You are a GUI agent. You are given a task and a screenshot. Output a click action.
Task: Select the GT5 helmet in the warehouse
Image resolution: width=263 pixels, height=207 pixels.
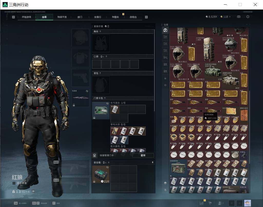click(x=231, y=45)
